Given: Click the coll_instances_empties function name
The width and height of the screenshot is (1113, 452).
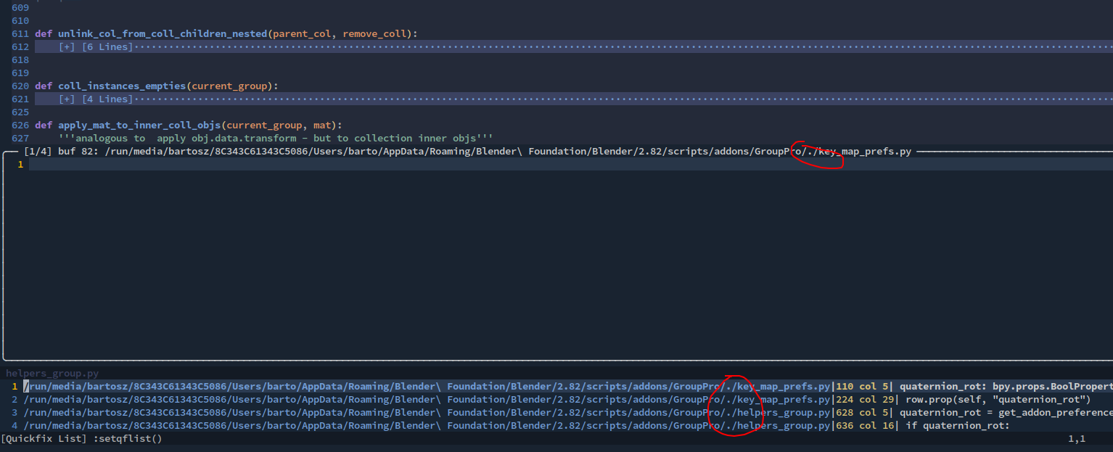Looking at the screenshot, I should click(122, 86).
